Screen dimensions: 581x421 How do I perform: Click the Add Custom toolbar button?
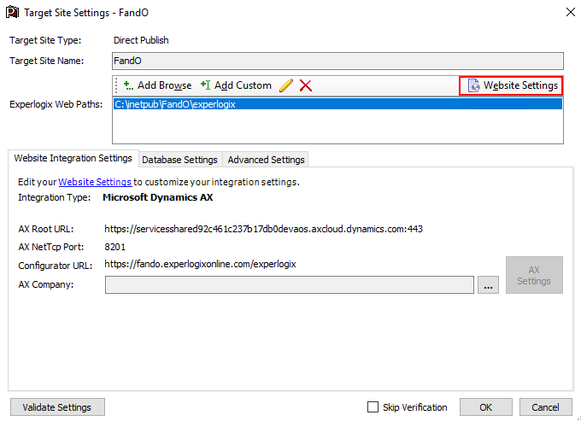pos(236,85)
